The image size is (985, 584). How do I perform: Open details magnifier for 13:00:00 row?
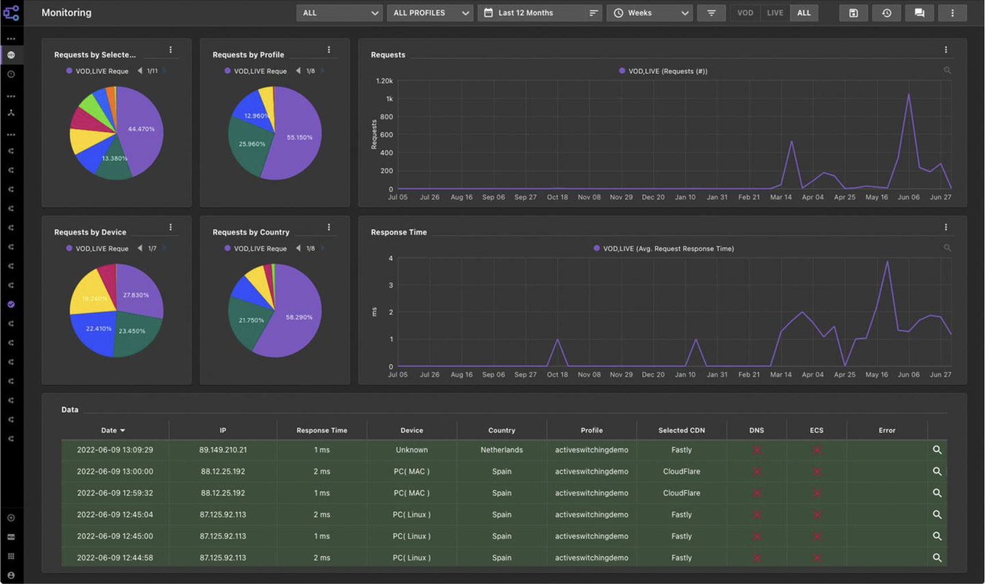point(937,471)
